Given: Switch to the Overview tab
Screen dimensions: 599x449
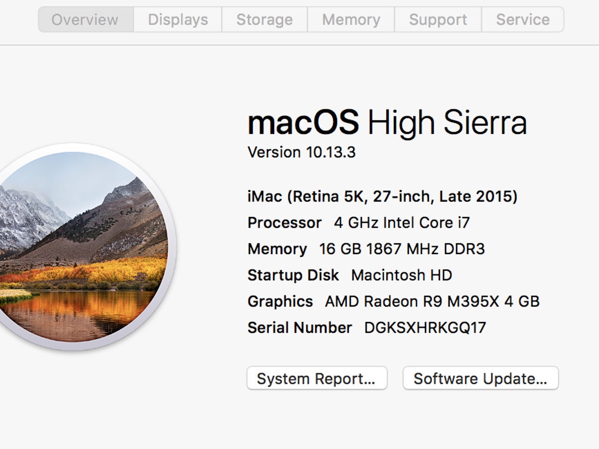Looking at the screenshot, I should click(x=85, y=20).
